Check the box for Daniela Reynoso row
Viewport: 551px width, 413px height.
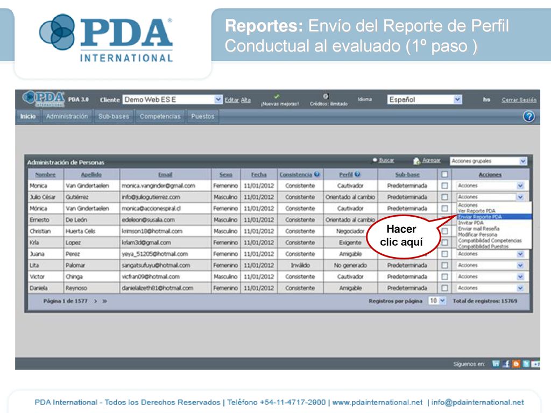click(x=444, y=288)
